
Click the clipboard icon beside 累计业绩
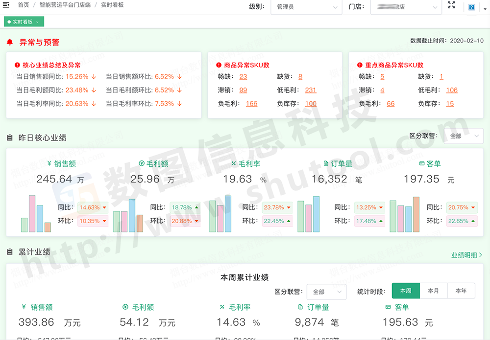tap(10, 252)
